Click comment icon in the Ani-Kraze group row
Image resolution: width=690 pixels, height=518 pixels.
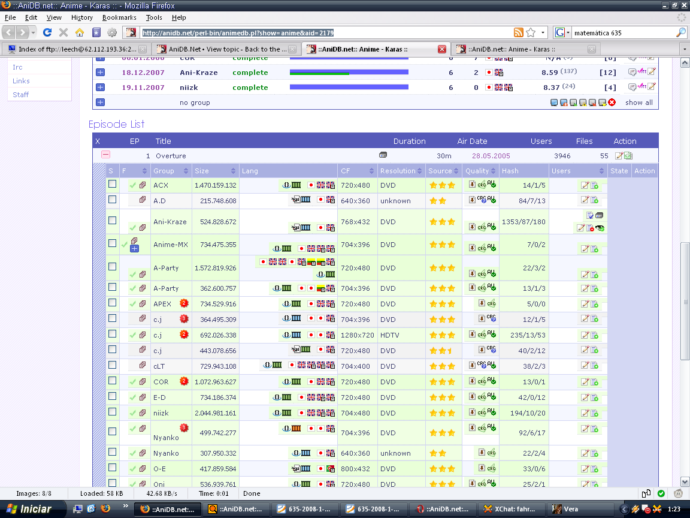tap(632, 73)
